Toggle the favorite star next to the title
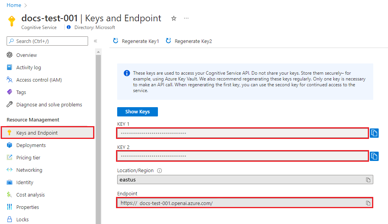 pos(173,18)
